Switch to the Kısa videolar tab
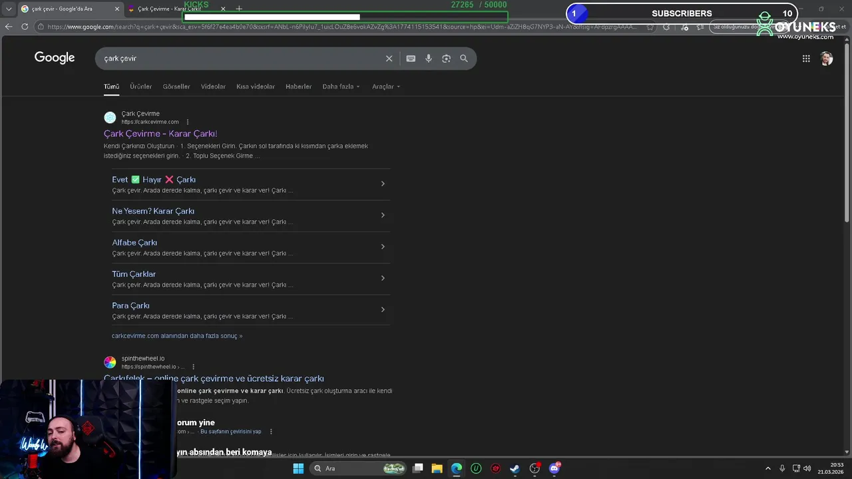Viewport: 852px width, 479px height. pos(255,86)
